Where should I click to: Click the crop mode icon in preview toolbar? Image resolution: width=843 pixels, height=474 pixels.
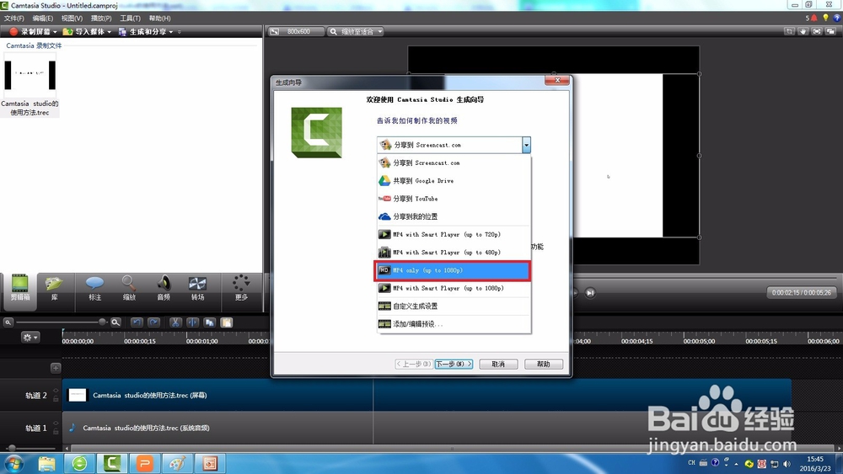(x=789, y=32)
